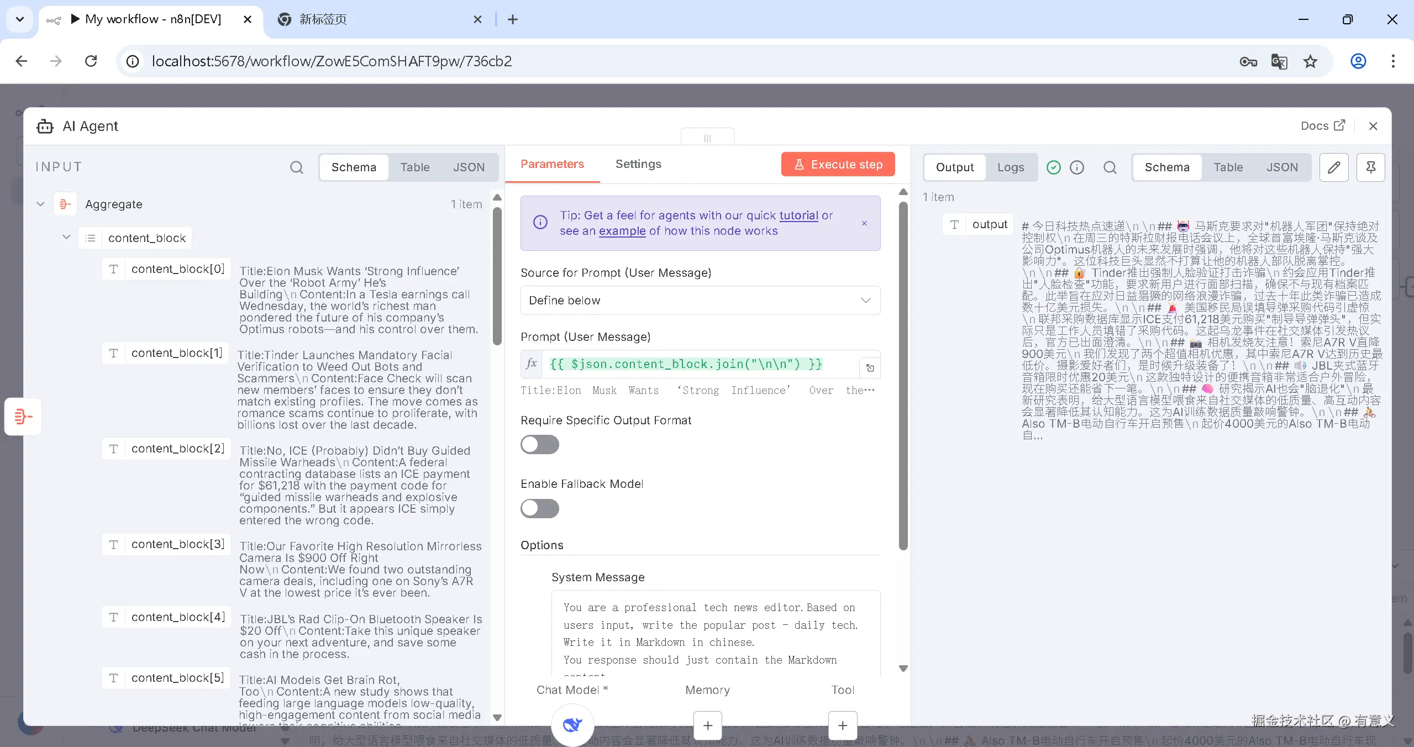Click the Execute step button
Screen dimensions: 1414x747
[x=838, y=165]
